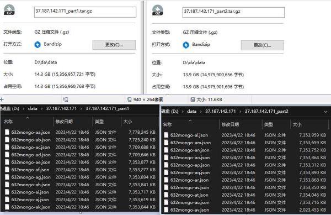
Task: Edit the 37.187.142.171_part1.tar.gz filename field
Action: 85,12
